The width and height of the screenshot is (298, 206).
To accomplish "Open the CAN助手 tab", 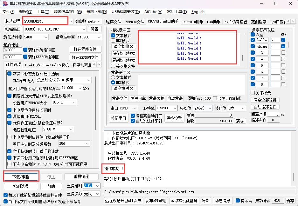I will 214,22.
